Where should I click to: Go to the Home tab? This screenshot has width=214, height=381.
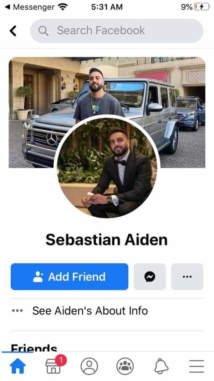click(x=17, y=366)
